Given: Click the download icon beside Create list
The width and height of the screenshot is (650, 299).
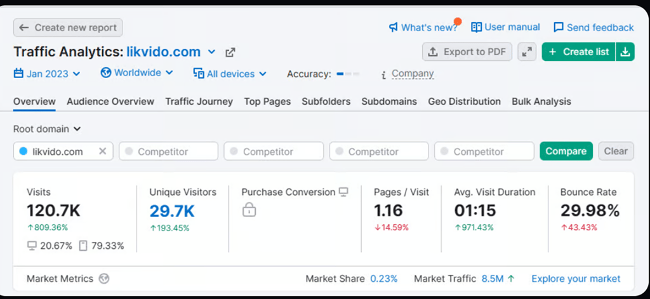Looking at the screenshot, I should pos(625,52).
